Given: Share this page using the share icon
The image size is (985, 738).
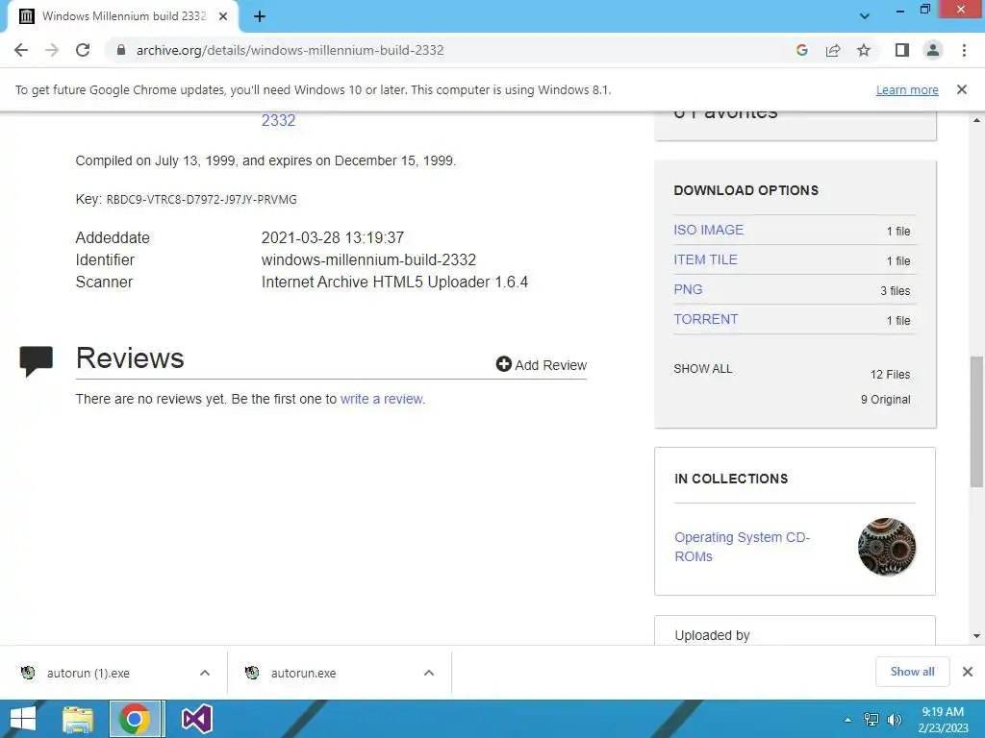Looking at the screenshot, I should tap(833, 50).
